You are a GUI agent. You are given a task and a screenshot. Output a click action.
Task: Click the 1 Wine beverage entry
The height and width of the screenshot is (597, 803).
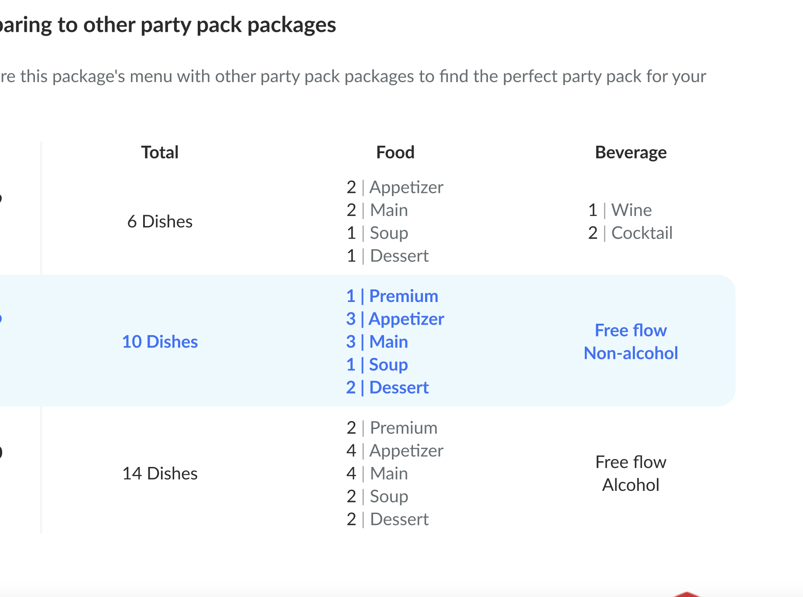tap(620, 210)
